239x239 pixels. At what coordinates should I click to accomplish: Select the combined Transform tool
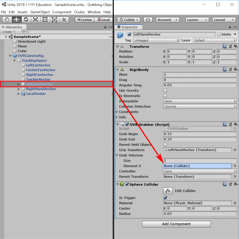[x=55, y=20]
